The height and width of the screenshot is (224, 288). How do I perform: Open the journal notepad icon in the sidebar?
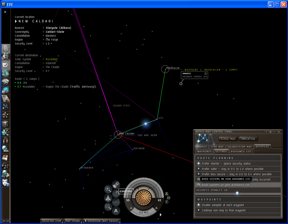[6, 98]
